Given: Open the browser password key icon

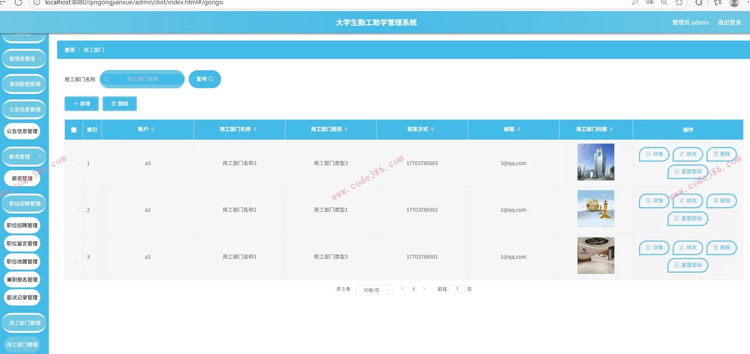Looking at the screenshot, I should 635,2.
